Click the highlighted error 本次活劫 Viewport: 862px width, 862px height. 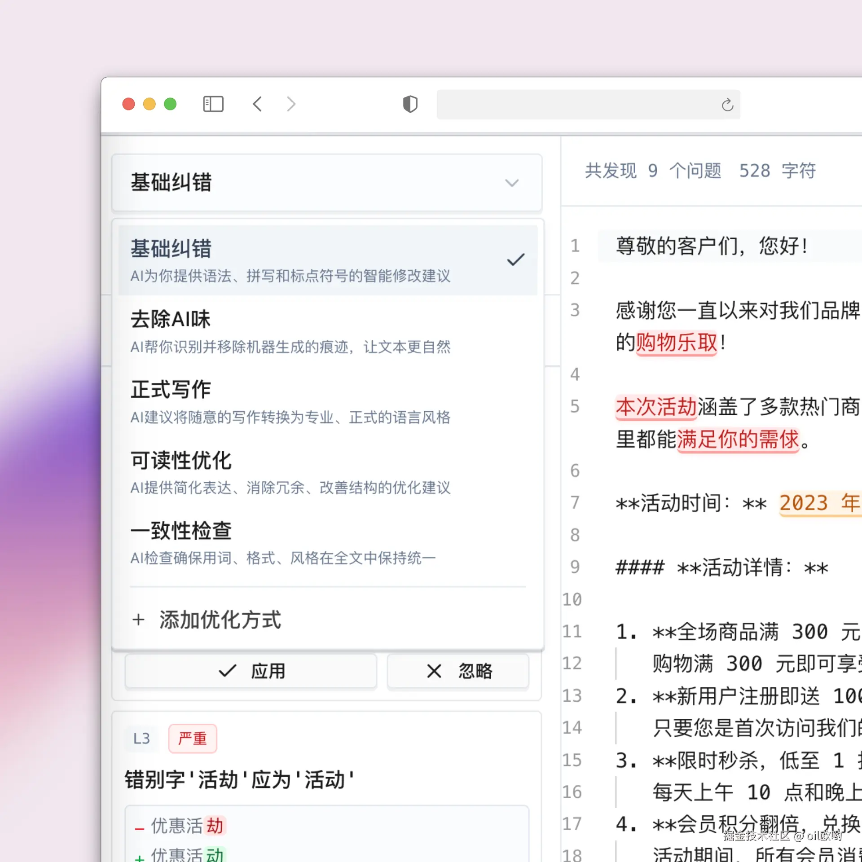tap(655, 407)
